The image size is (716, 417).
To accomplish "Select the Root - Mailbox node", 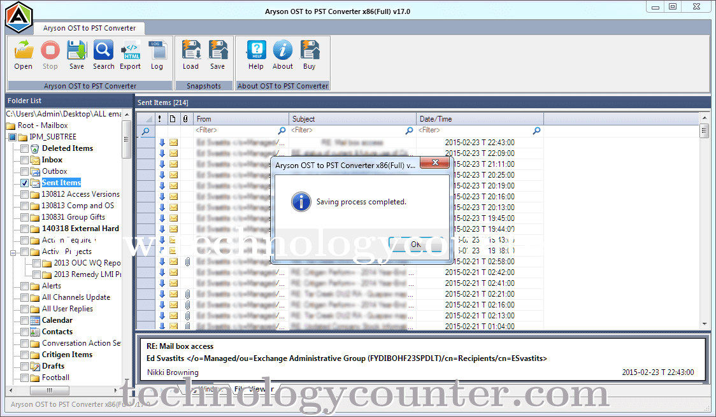I will 43,125.
